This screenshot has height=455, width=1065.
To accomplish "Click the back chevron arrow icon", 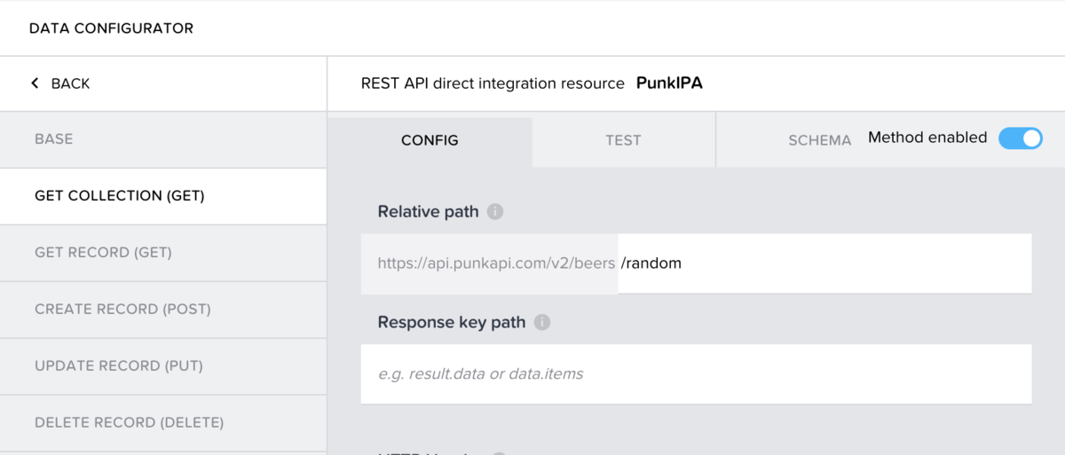I will pos(35,83).
